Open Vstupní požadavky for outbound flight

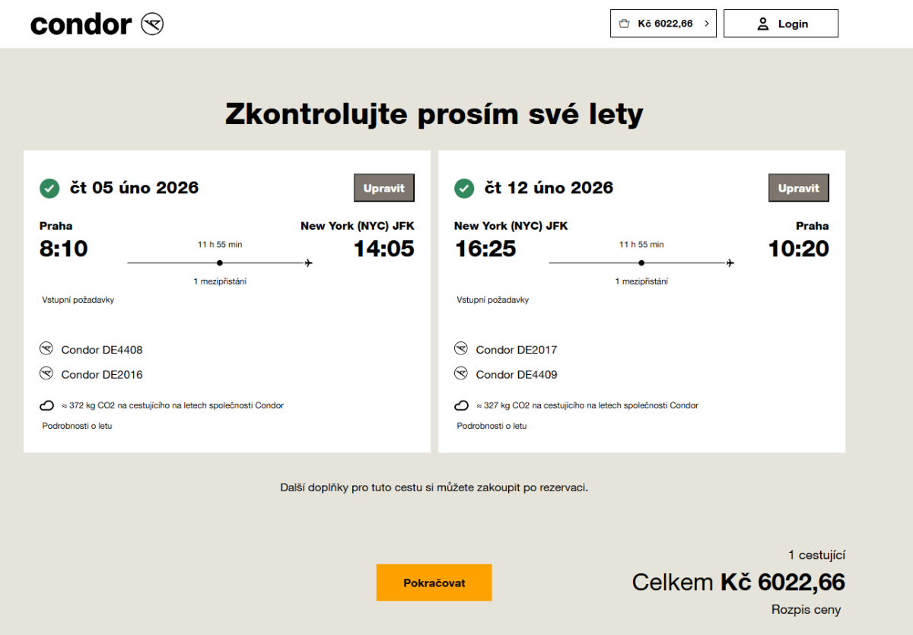78,300
